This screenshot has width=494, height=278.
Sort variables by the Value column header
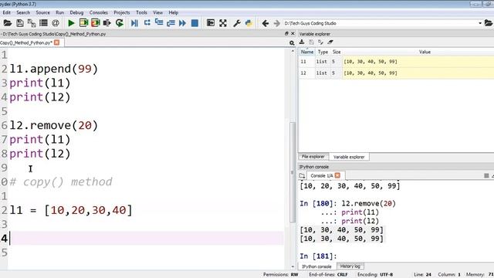(x=425, y=52)
